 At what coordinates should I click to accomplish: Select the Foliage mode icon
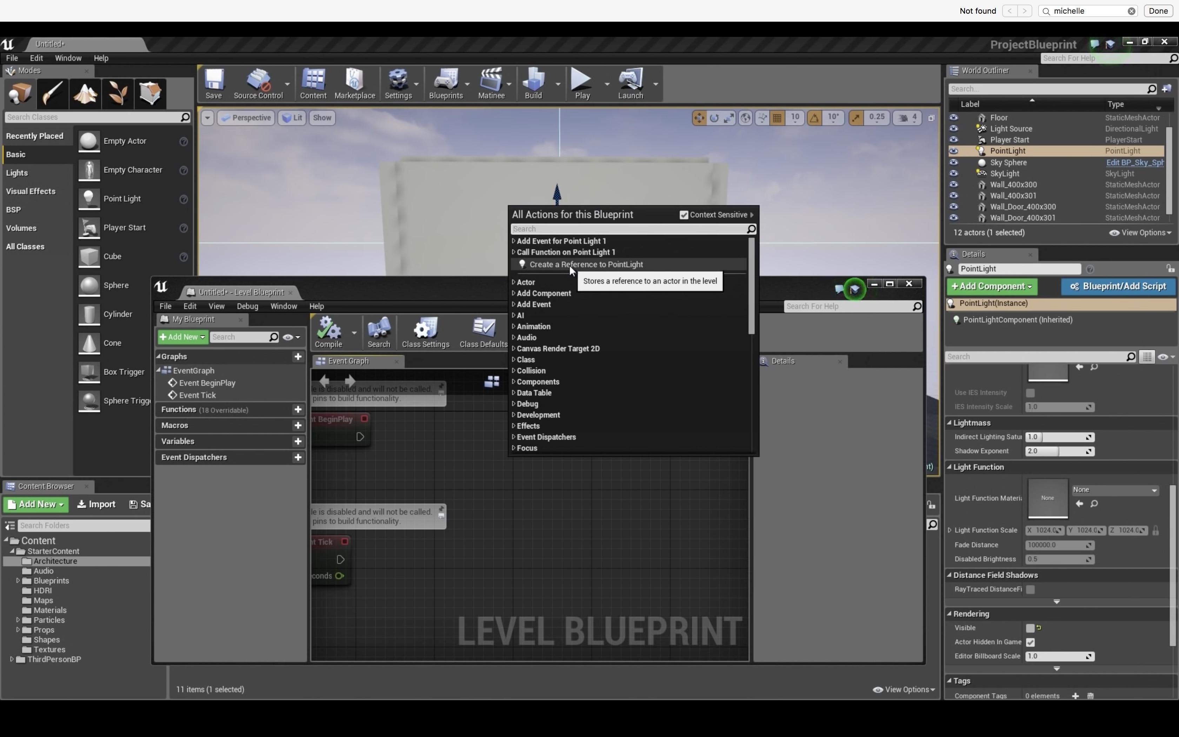click(x=118, y=93)
